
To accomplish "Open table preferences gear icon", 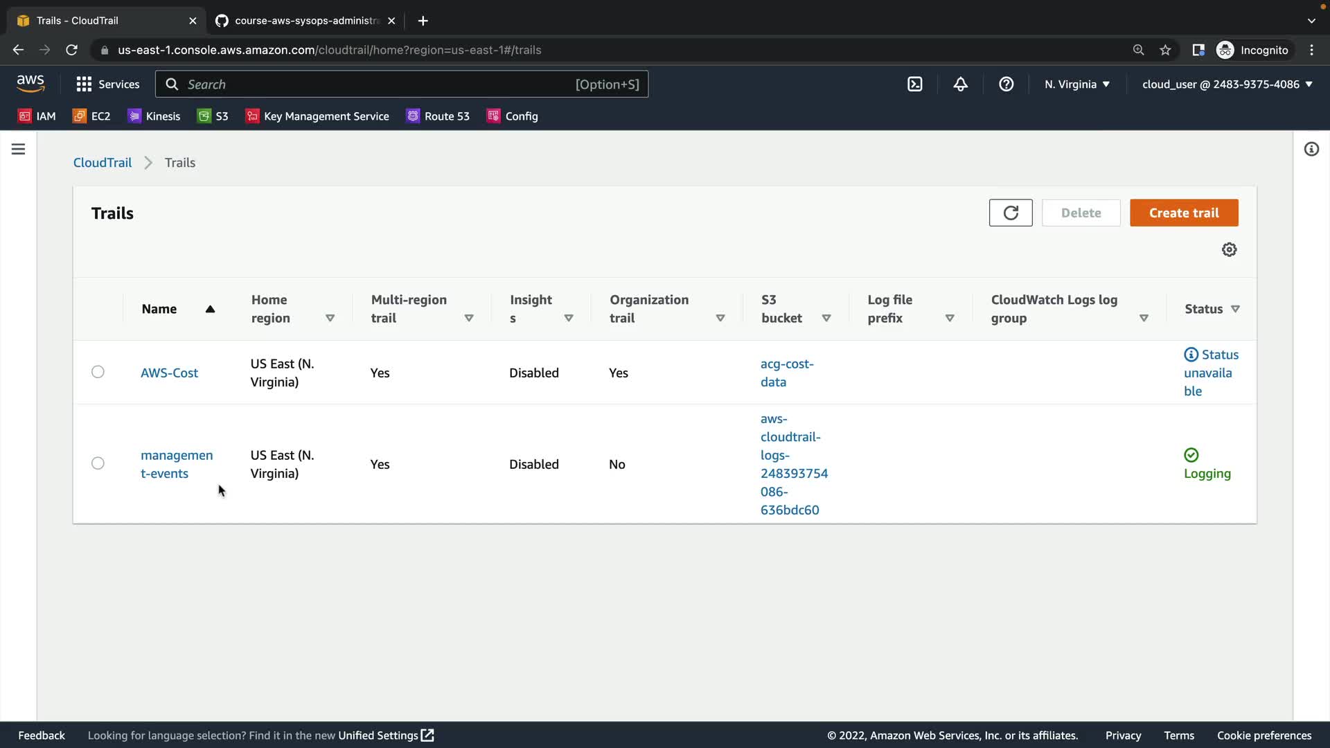I will (1229, 249).
